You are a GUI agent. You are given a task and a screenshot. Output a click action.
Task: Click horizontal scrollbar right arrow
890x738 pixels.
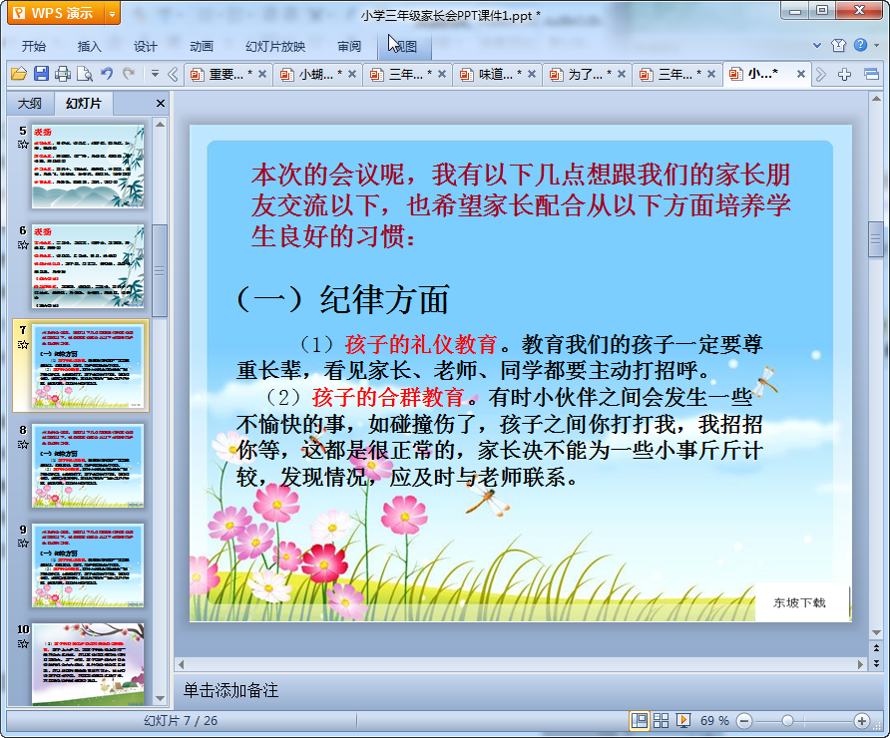pyautogui.click(x=860, y=664)
